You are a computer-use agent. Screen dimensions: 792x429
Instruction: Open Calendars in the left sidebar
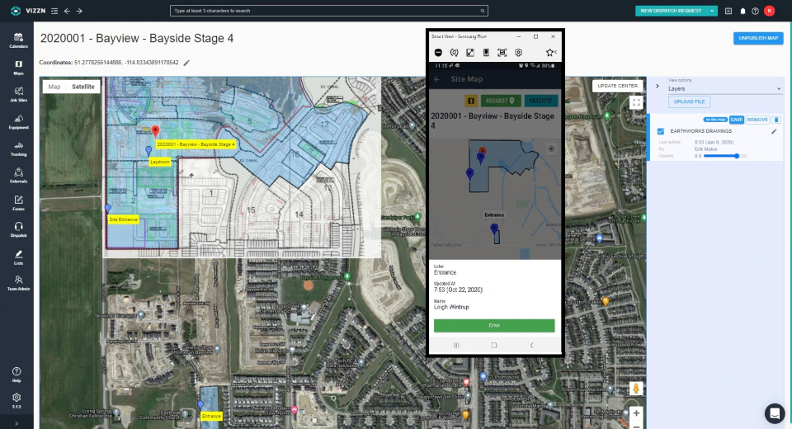point(18,40)
